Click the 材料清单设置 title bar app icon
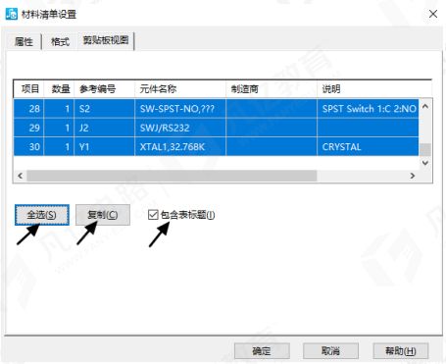Image resolution: width=446 pixels, height=364 pixels. (12, 14)
